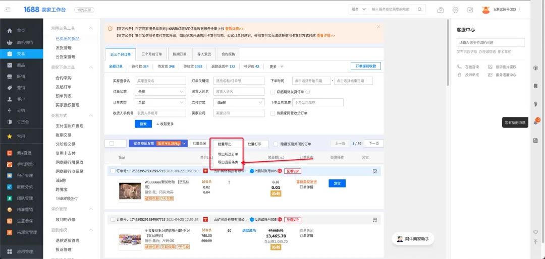The height and width of the screenshot is (259, 545).
Task: Go to 下一页 of orders
Action: pos(373,144)
